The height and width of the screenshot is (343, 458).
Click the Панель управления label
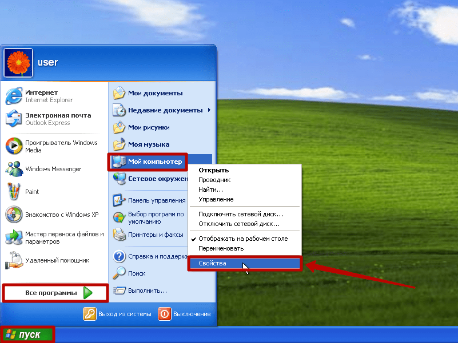coord(157,200)
